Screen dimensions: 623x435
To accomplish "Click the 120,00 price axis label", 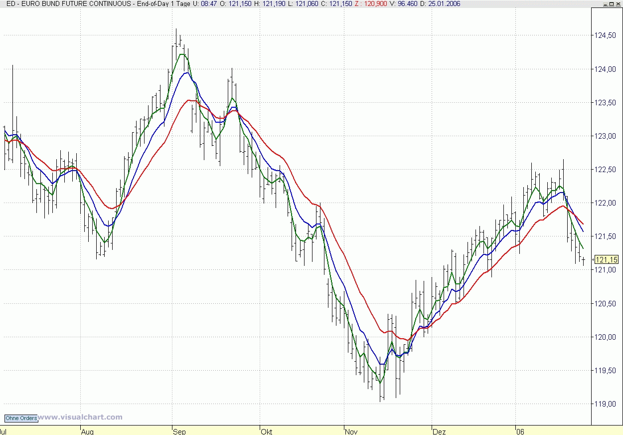I will click(x=605, y=337).
